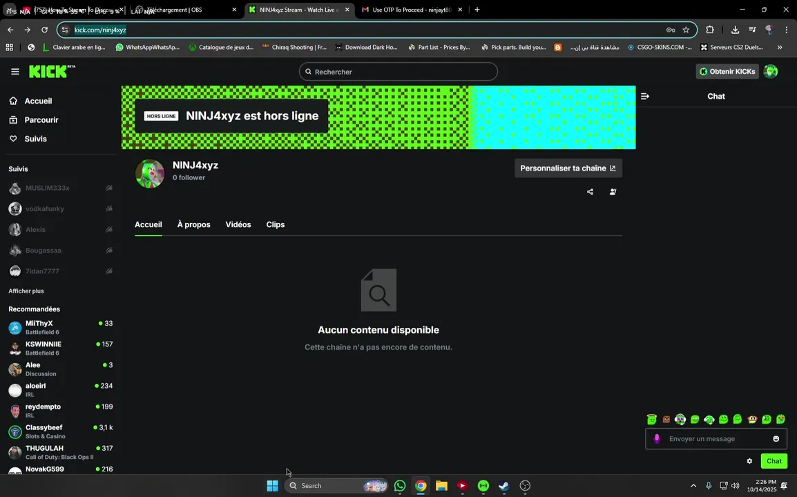Open File Explorer from taskbar

click(x=441, y=487)
